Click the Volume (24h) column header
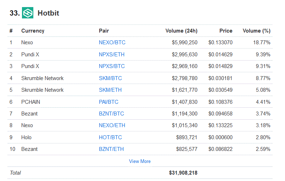Screen dimensions: 285x181 point(181,31)
